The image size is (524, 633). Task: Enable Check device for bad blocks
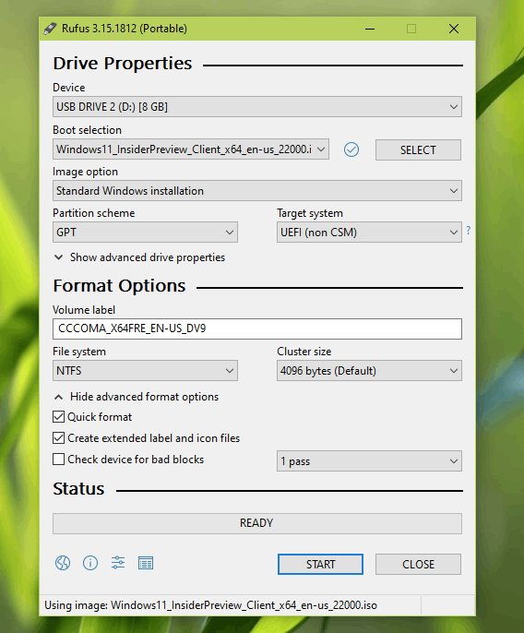click(x=58, y=460)
